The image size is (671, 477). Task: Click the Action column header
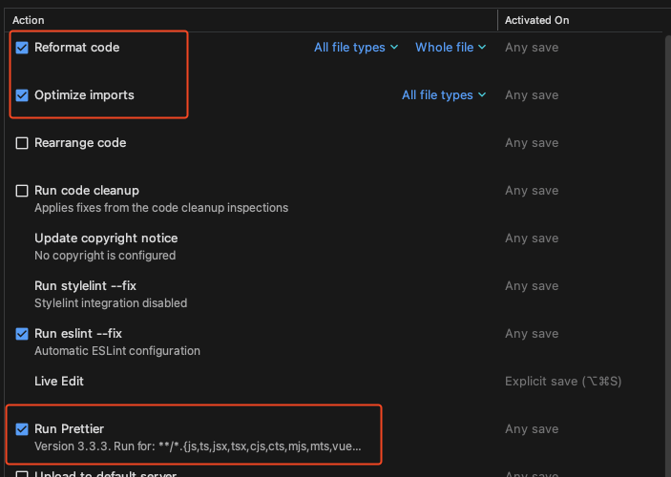[x=29, y=20]
